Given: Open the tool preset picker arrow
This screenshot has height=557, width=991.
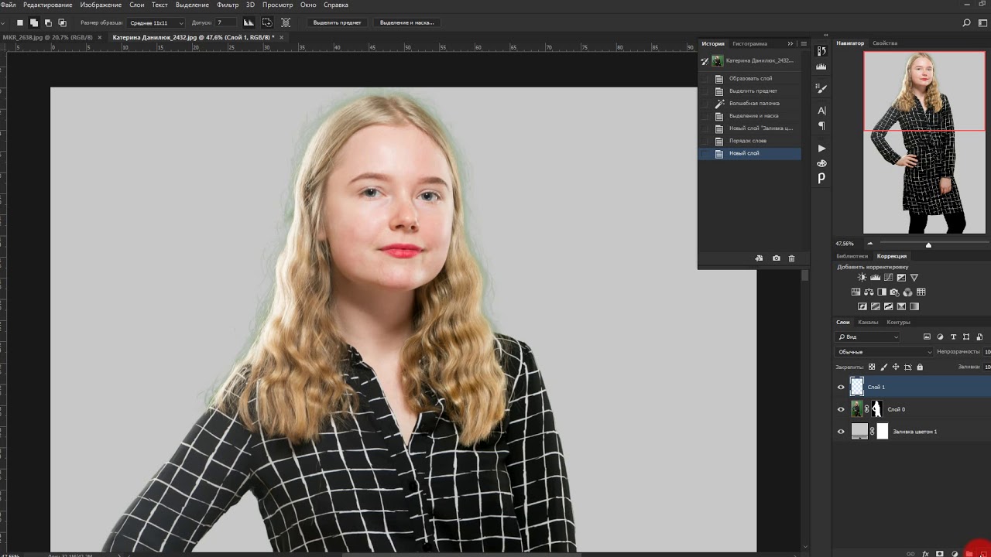Looking at the screenshot, I should tap(3, 23).
